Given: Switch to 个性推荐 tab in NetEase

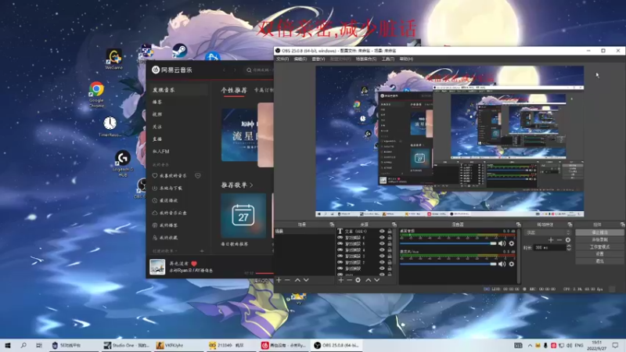Looking at the screenshot, I should [x=234, y=90].
